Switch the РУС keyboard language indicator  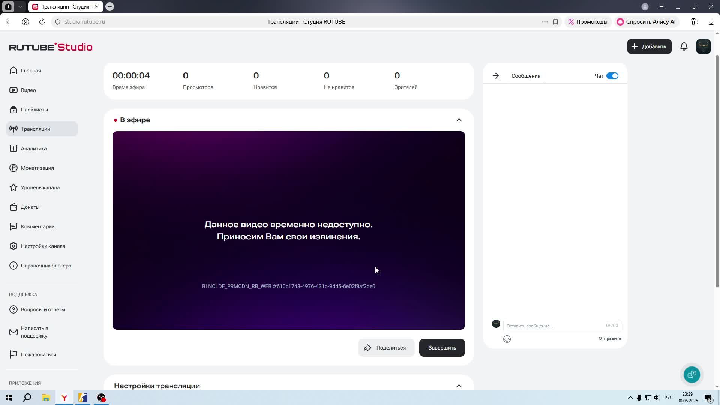click(669, 397)
